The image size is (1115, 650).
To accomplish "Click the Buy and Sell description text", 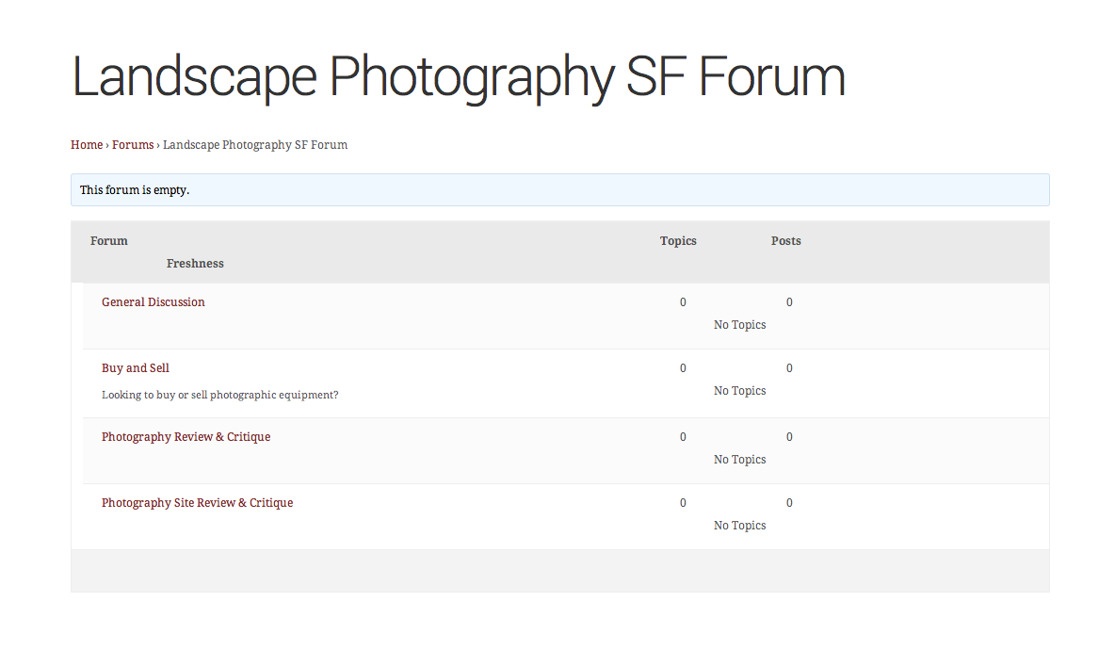I will tap(219, 396).
